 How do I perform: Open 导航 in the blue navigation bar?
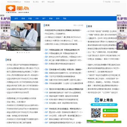(x=65, y=18)
